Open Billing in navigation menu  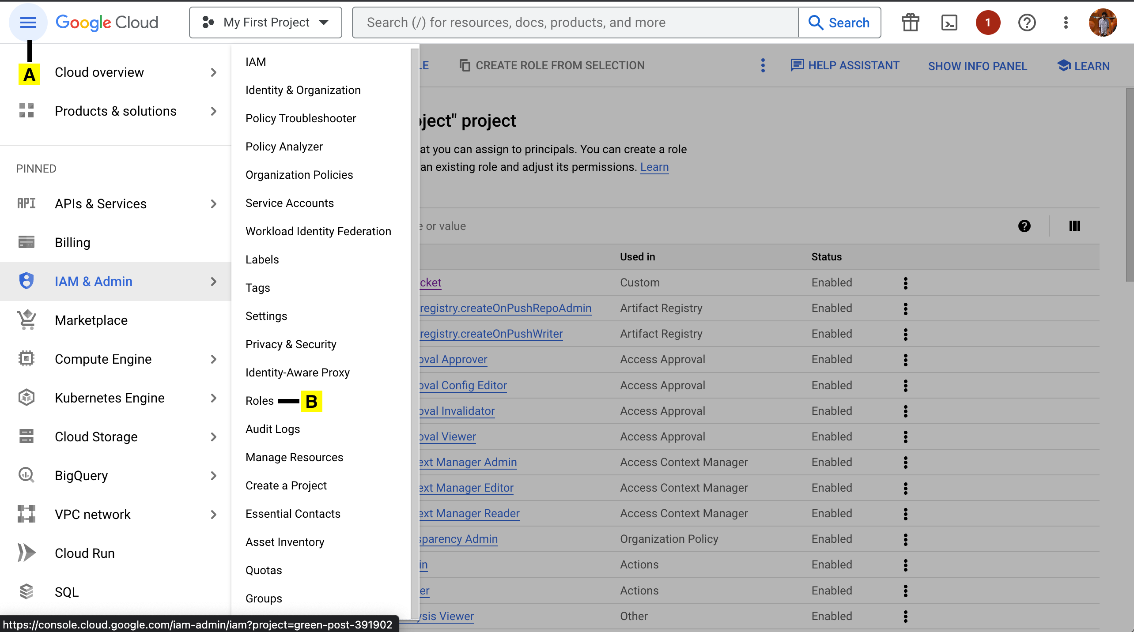click(x=72, y=243)
